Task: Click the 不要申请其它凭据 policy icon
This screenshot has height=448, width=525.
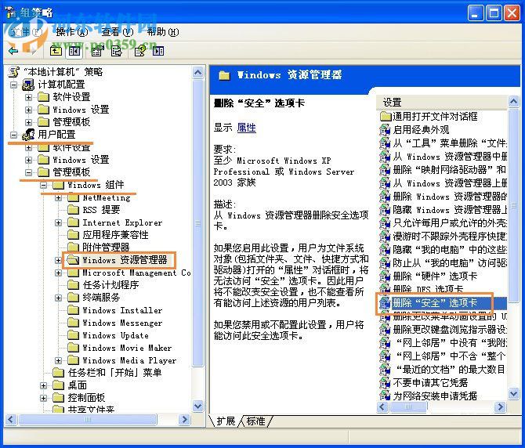Action: [x=385, y=383]
